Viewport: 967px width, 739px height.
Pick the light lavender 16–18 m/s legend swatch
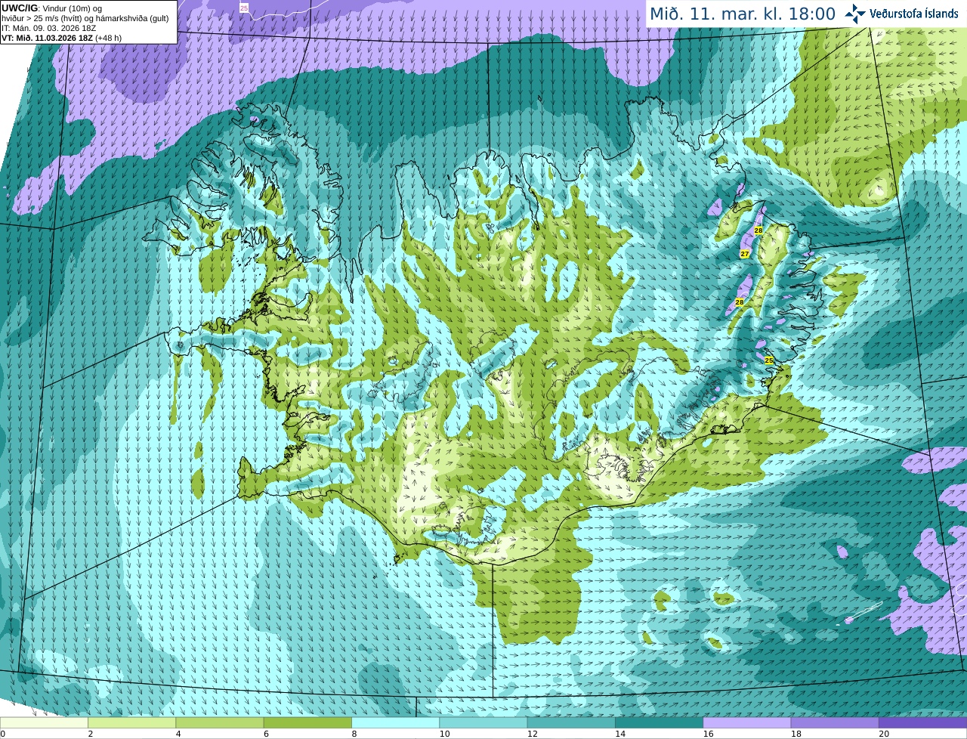[x=747, y=722]
